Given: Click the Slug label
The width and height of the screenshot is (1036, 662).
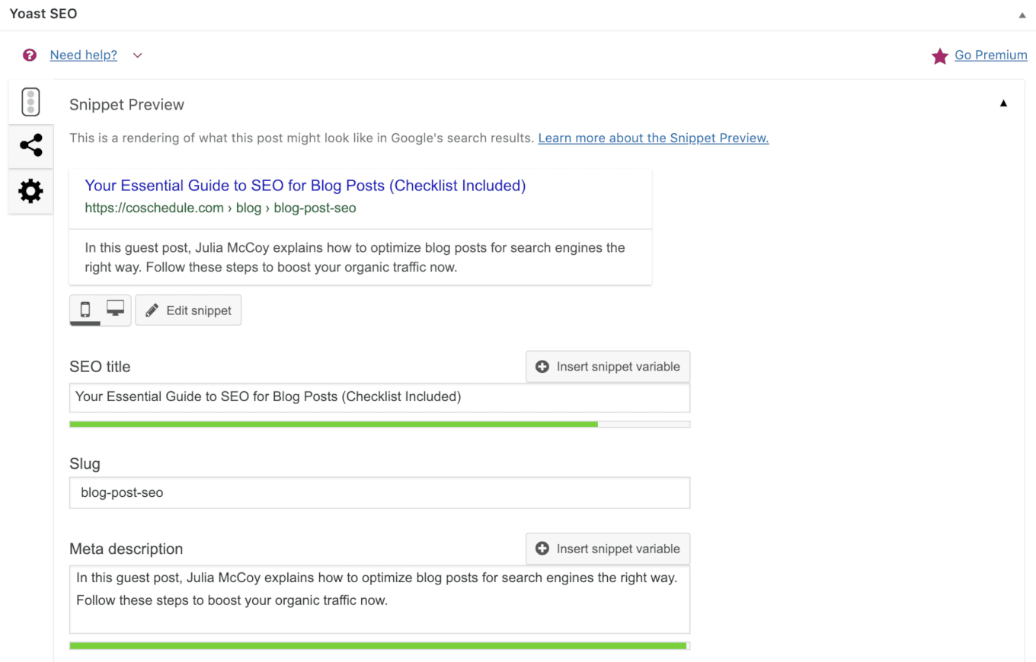Looking at the screenshot, I should tap(85, 464).
